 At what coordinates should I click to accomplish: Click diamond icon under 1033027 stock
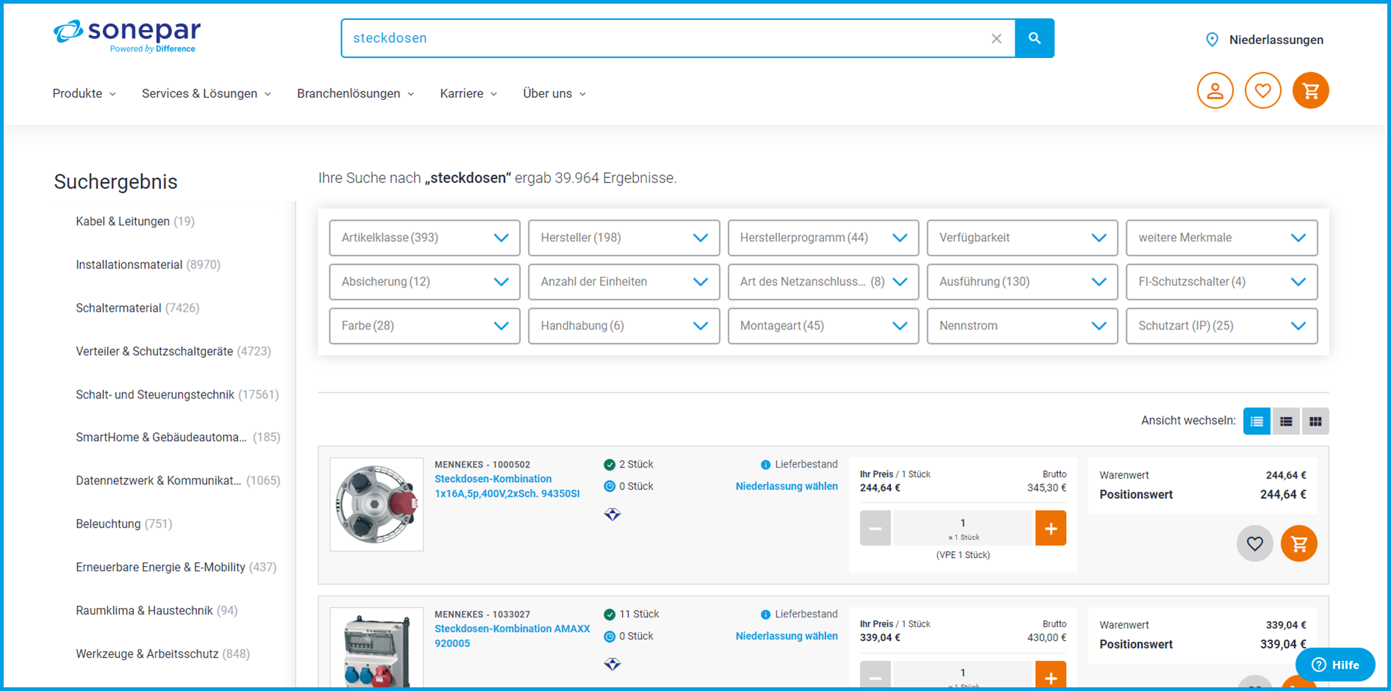coord(612,664)
